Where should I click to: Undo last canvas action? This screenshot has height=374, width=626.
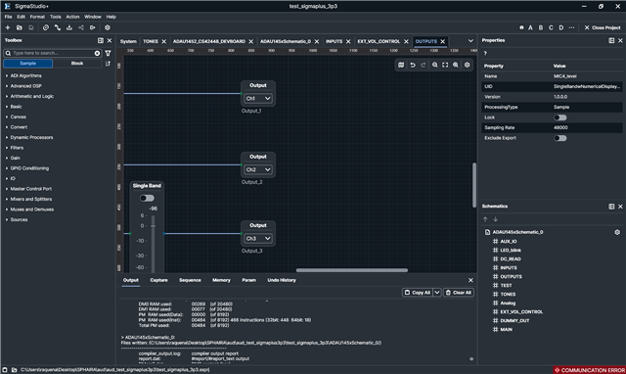point(413,65)
